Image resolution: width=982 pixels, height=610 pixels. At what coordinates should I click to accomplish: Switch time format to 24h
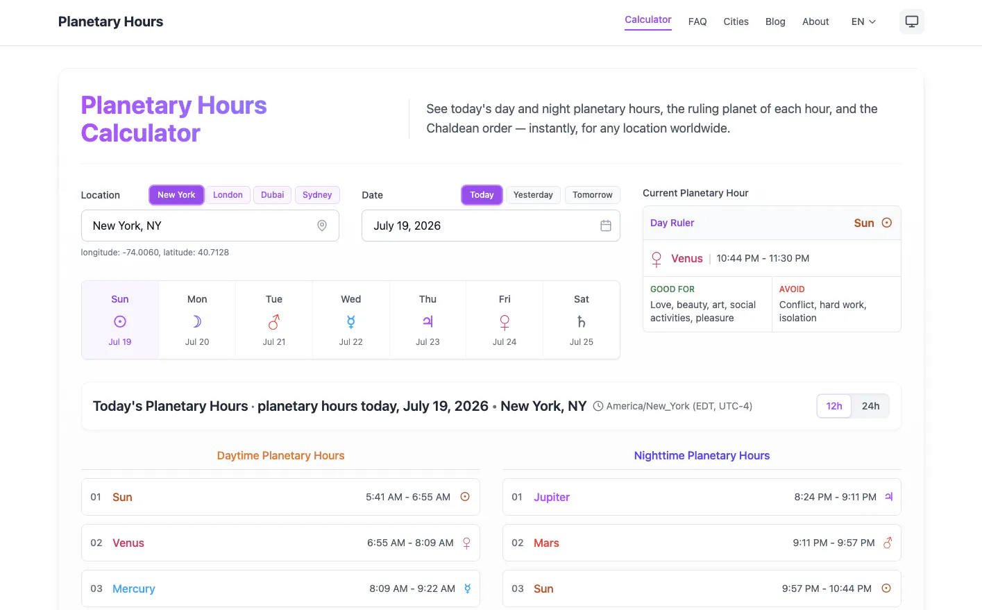click(870, 406)
